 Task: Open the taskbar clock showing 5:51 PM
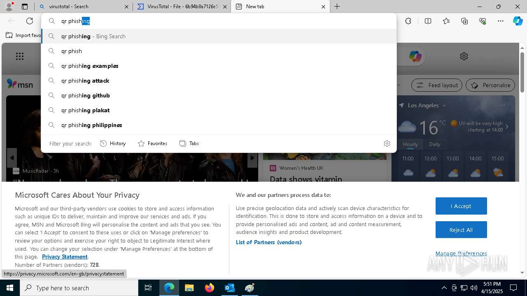(x=492, y=287)
